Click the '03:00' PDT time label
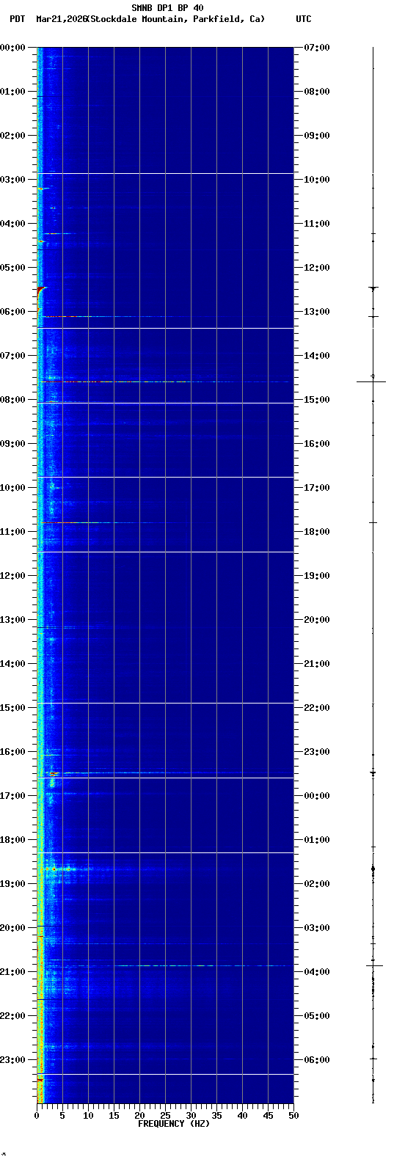 (x=12, y=180)
